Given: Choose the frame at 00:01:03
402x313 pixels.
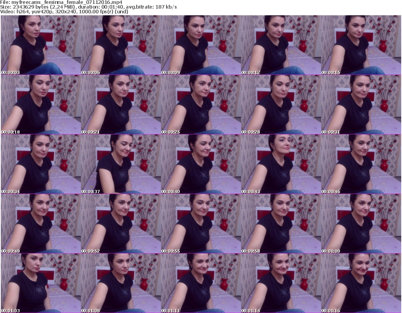Looking at the screenshot, I should [41, 283].
